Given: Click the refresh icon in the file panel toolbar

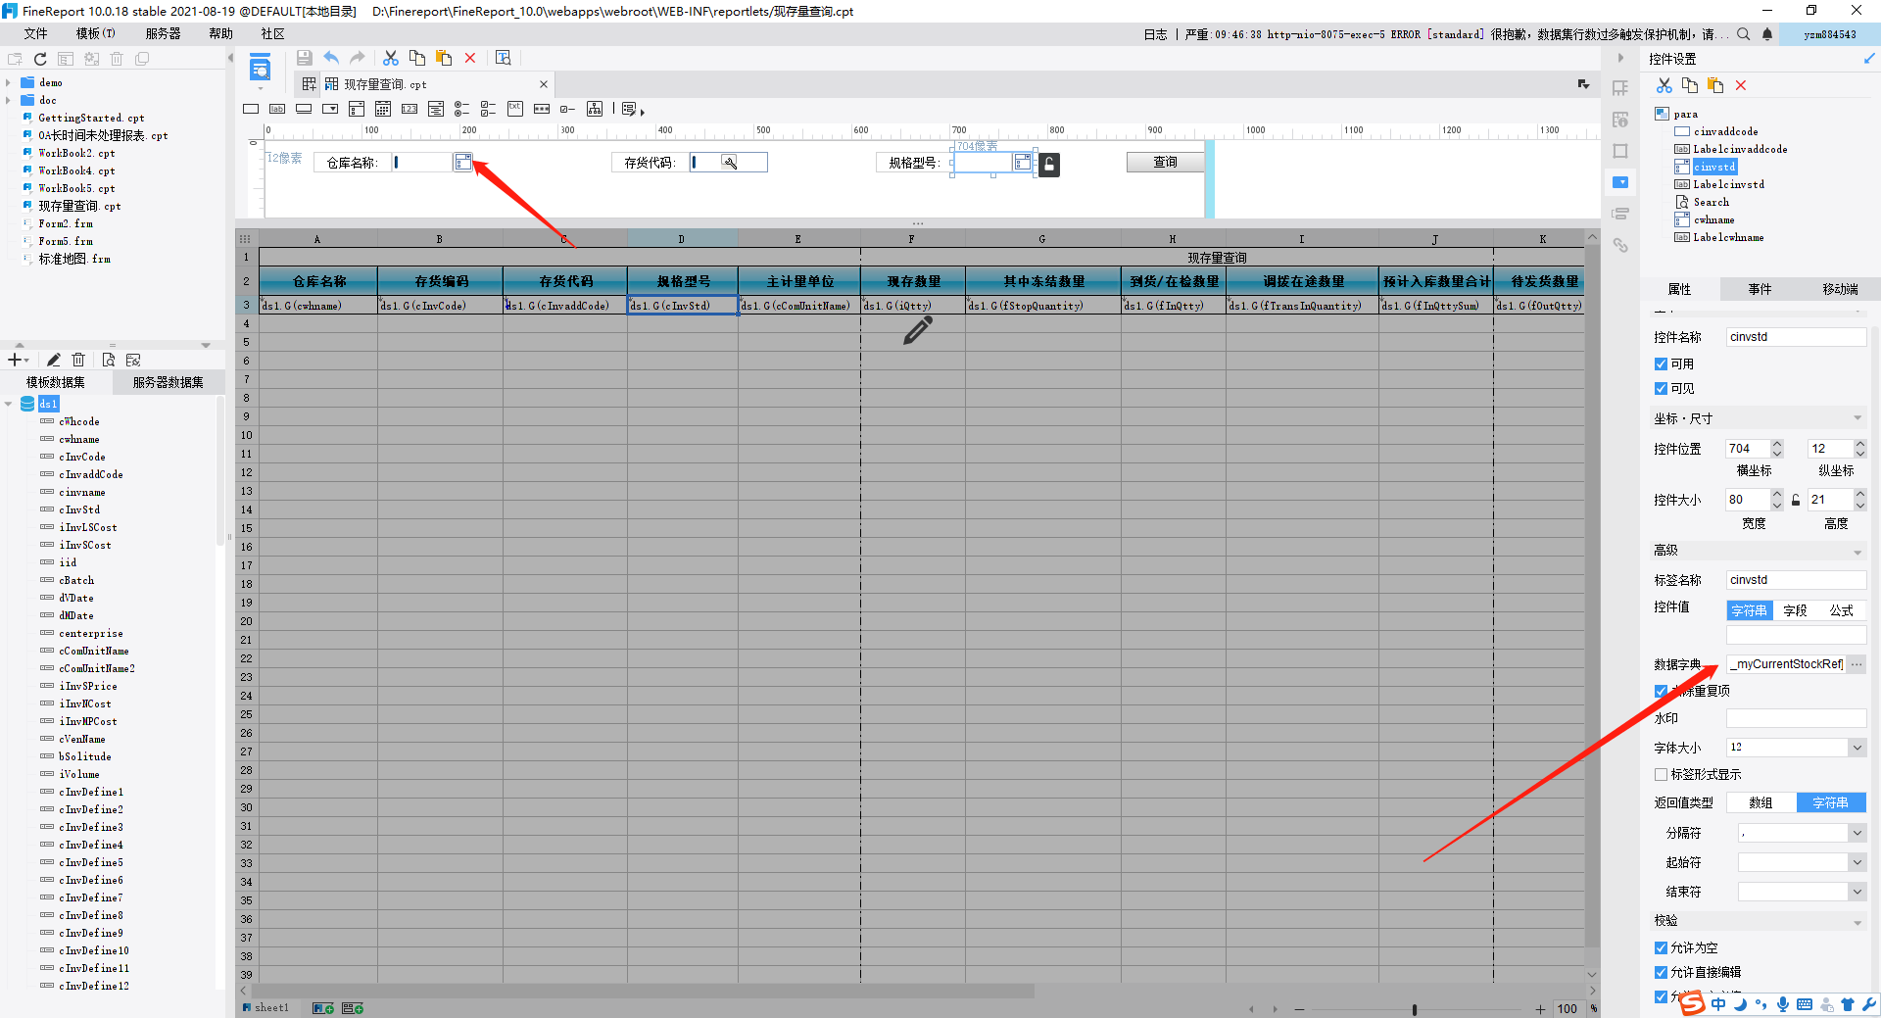Looking at the screenshot, I should pos(40,59).
